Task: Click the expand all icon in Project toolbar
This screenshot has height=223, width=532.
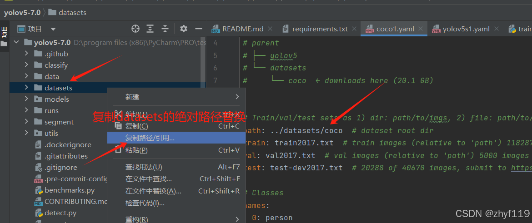Action: [150, 29]
